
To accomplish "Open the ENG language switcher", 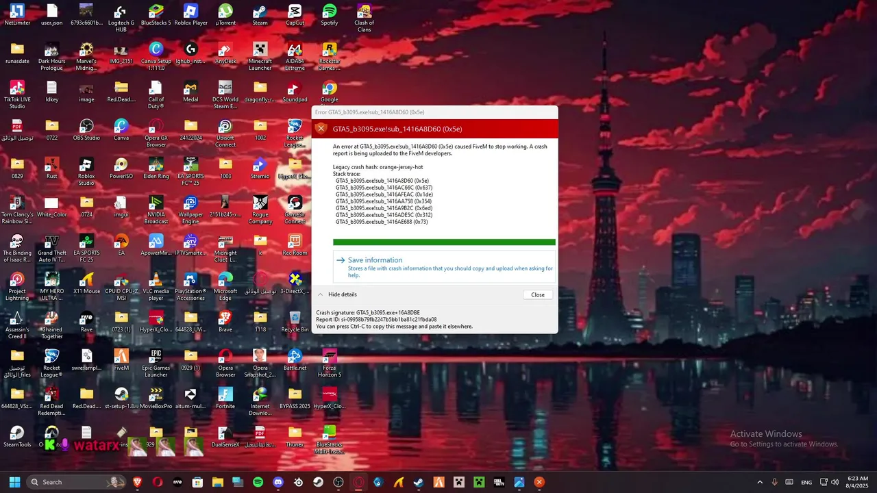I will pyautogui.click(x=806, y=482).
